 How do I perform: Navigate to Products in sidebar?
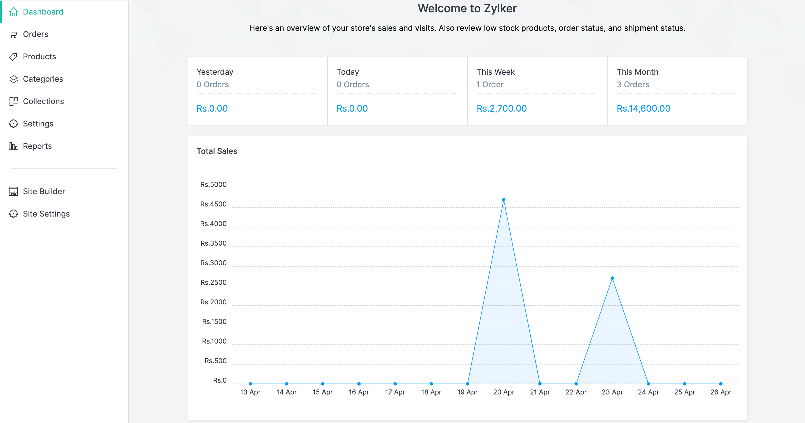click(39, 56)
